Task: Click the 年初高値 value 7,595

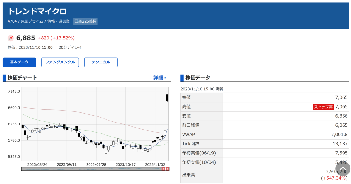Action: click(341, 153)
